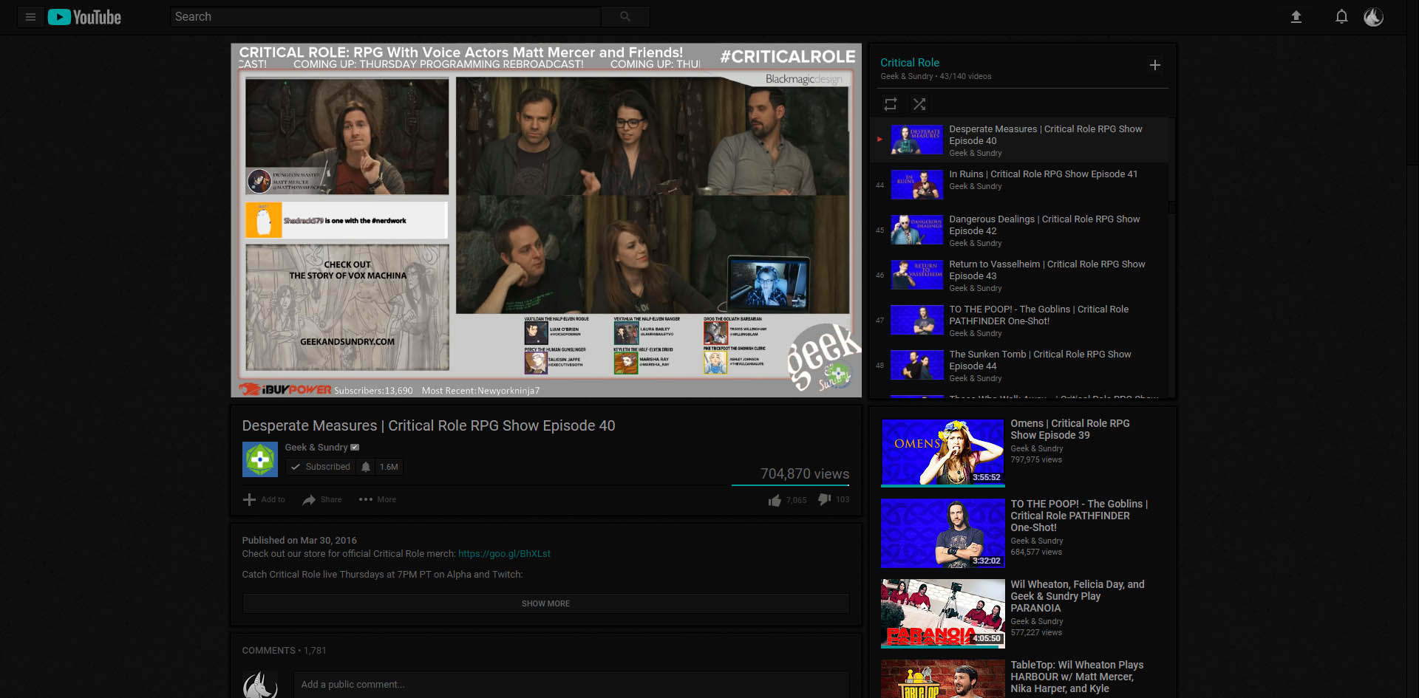Toggle the Subscribed button
This screenshot has height=698, width=1419.
coord(321,467)
